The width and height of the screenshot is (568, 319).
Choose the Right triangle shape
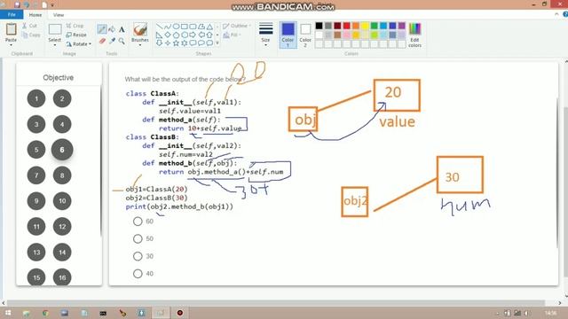click(x=159, y=35)
